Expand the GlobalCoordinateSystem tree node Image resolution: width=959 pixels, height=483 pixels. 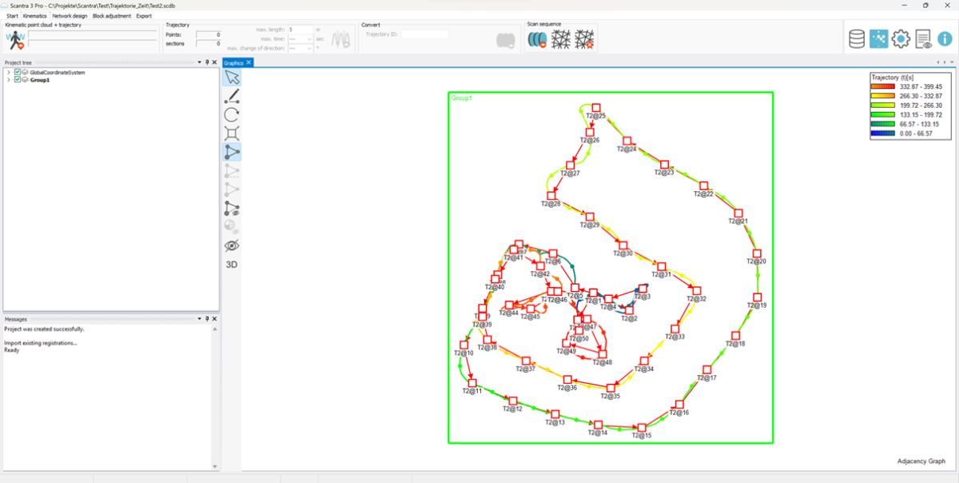(8, 73)
